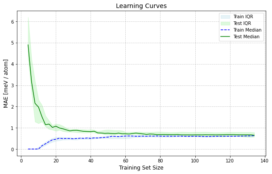The height and width of the screenshot is (174, 272).
Task: Click y-axis tick label '0' on MAE axis
Action: [12, 150]
